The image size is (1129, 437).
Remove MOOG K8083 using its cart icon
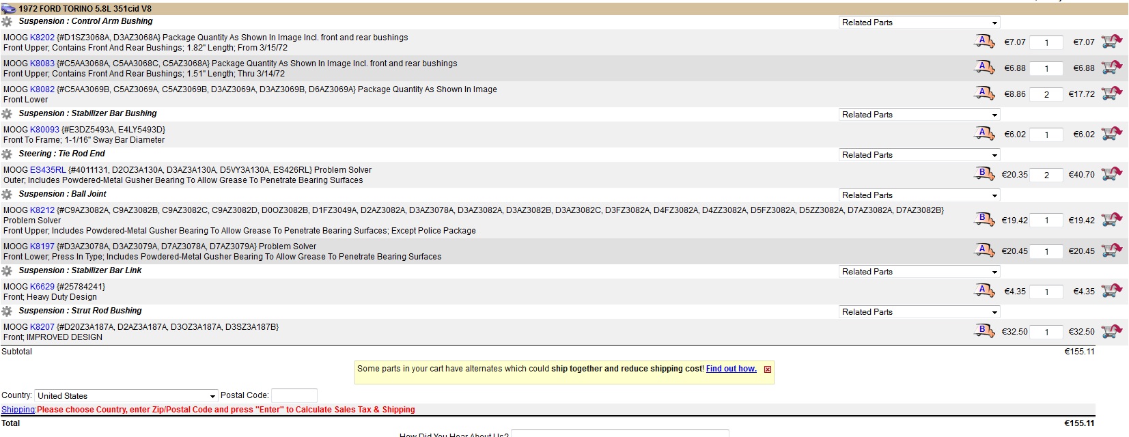(x=1111, y=67)
